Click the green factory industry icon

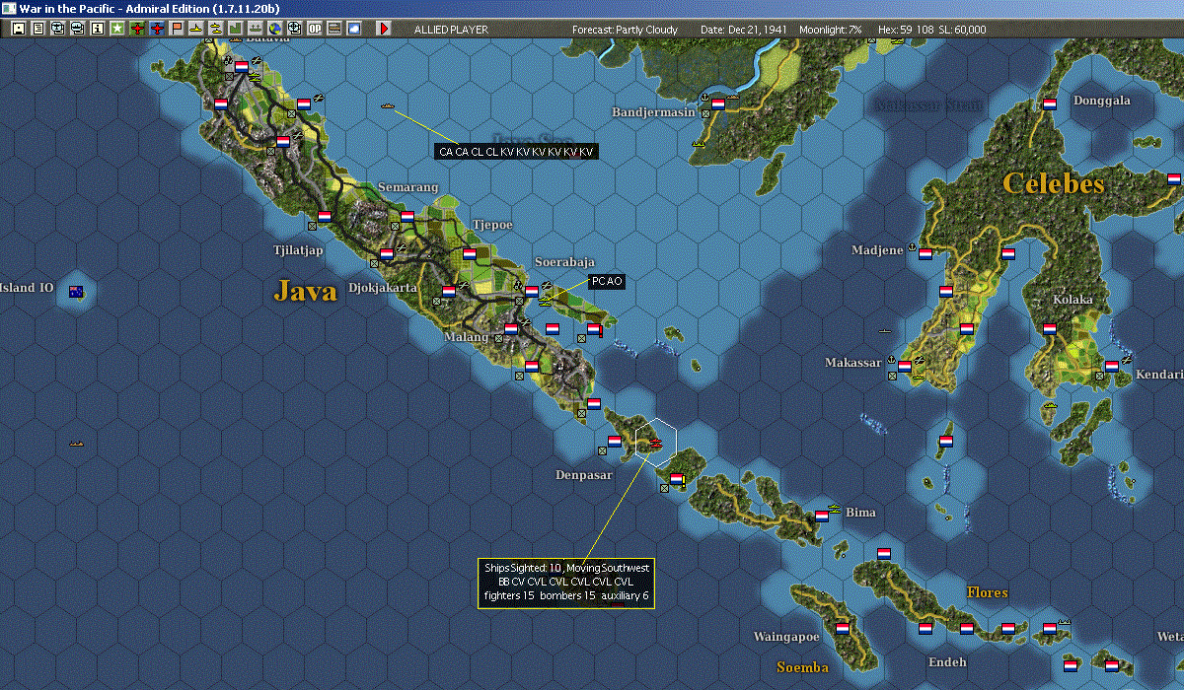point(235,29)
